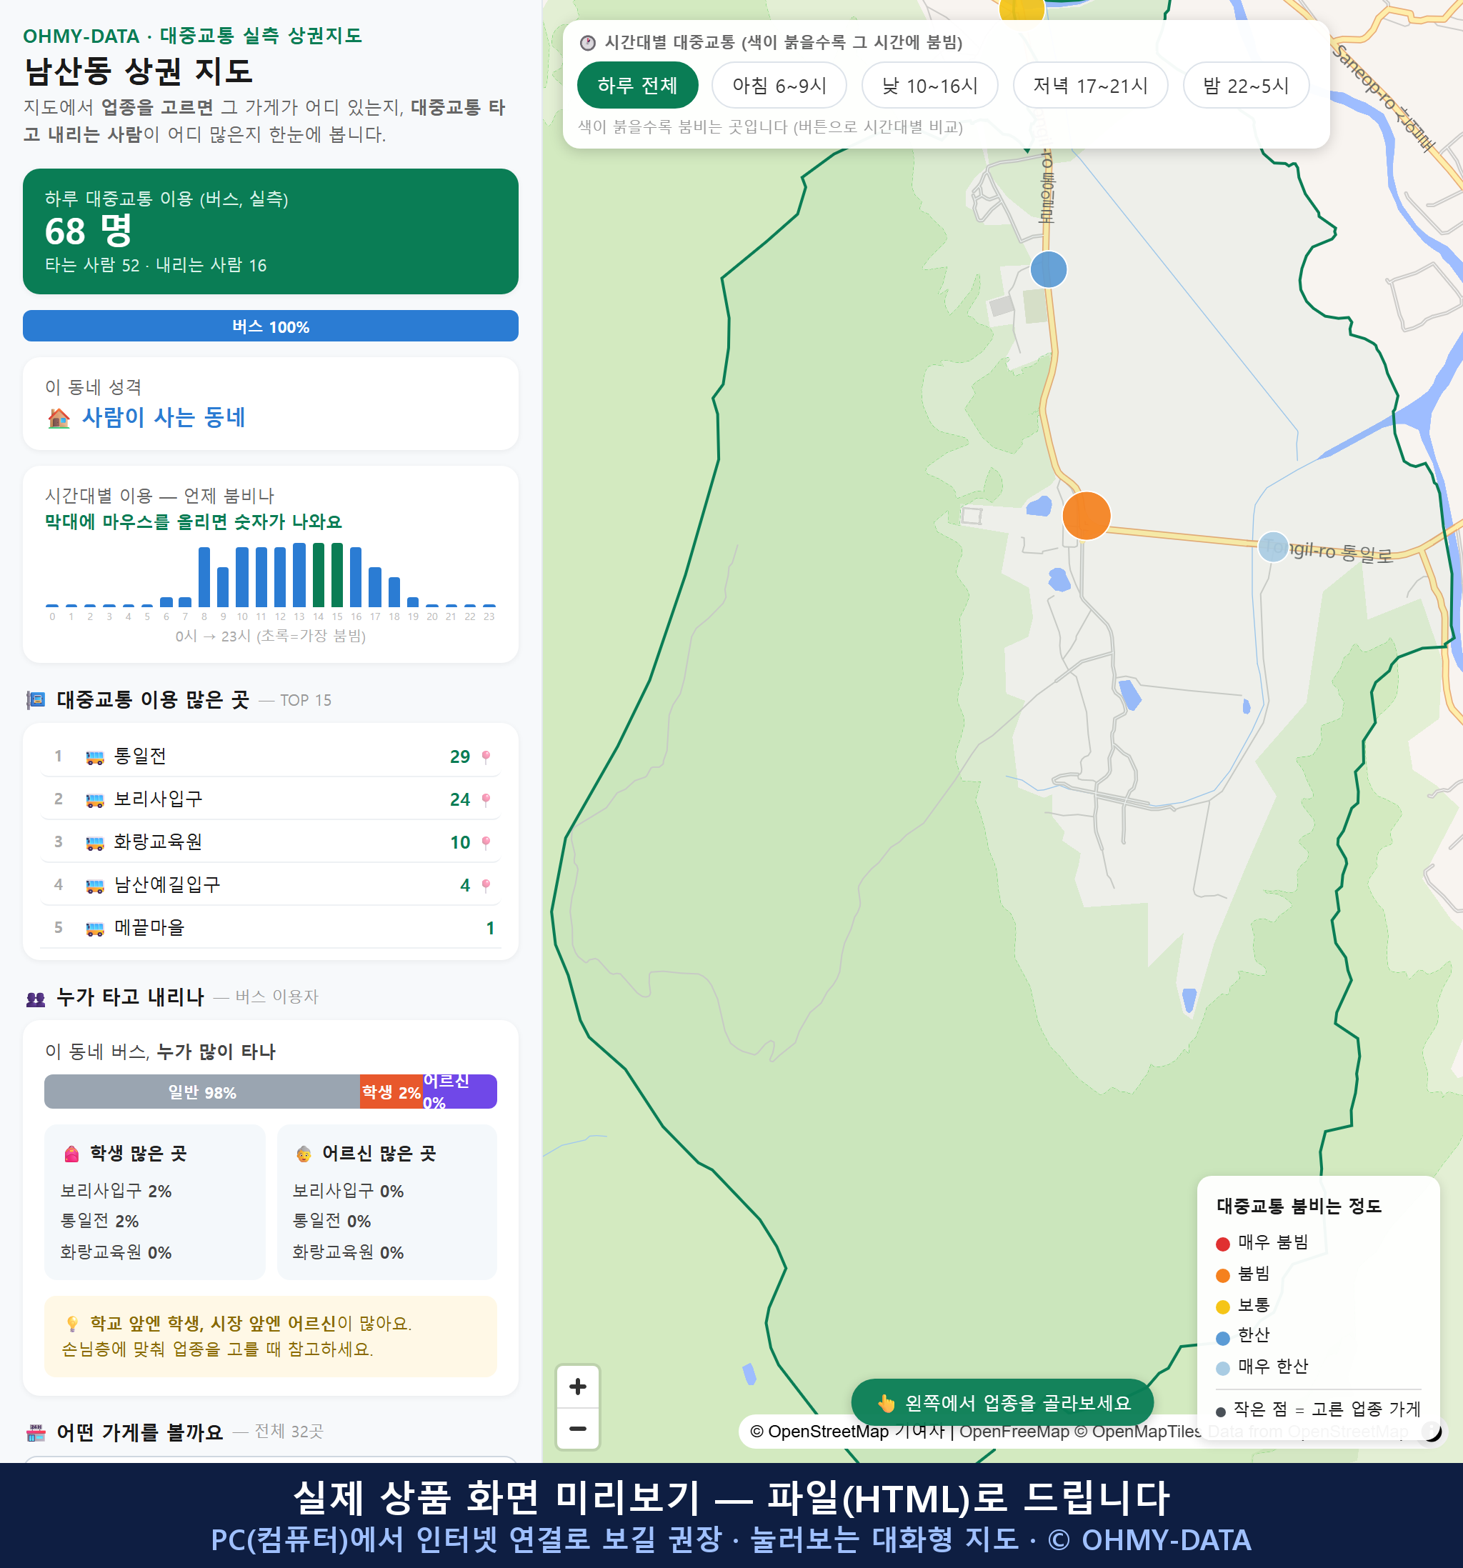Image resolution: width=1463 pixels, height=1568 pixels.
Task: Click the 화랑교육원 0% entry under 학생 많은 곳
Action: pos(116,1252)
